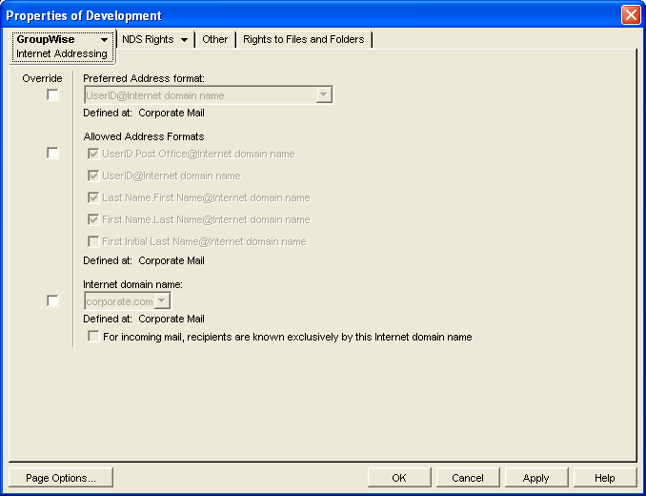Check UserID.Post Office@Internet domain name format
This screenshot has width=646, height=496.
tap(93, 154)
